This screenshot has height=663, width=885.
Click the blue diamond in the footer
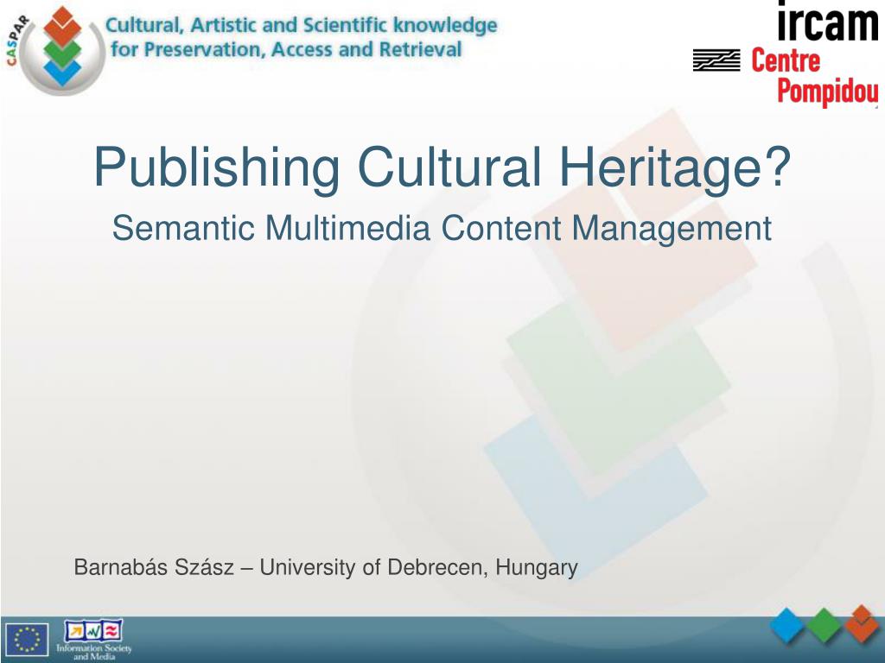tap(787, 625)
